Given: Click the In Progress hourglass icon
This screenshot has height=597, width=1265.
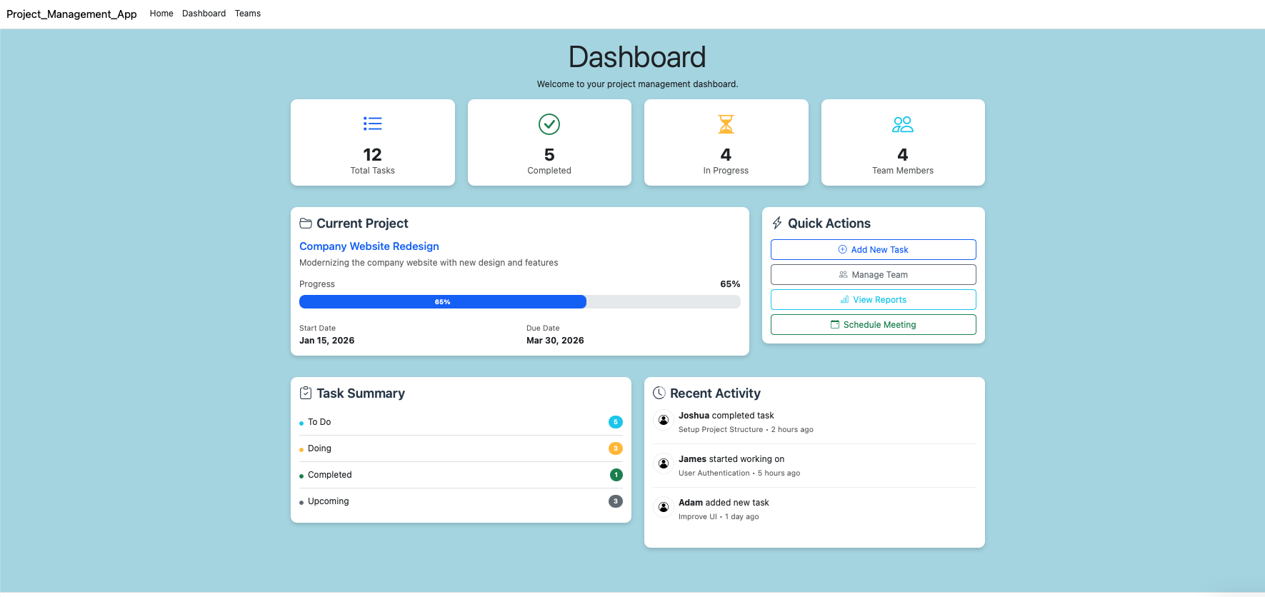Looking at the screenshot, I should pyautogui.click(x=726, y=124).
